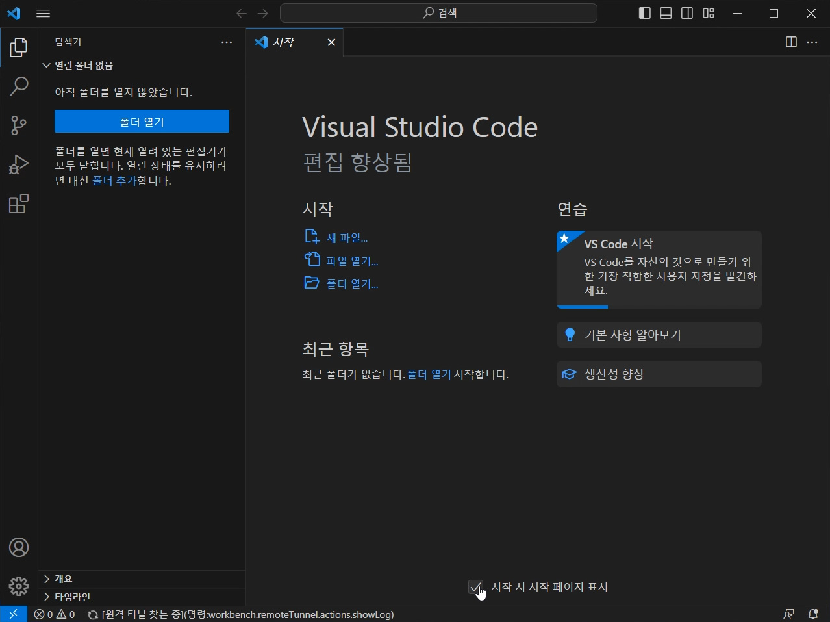The width and height of the screenshot is (830, 622).
Task: Click the 검색 command center box
Action: point(438,13)
